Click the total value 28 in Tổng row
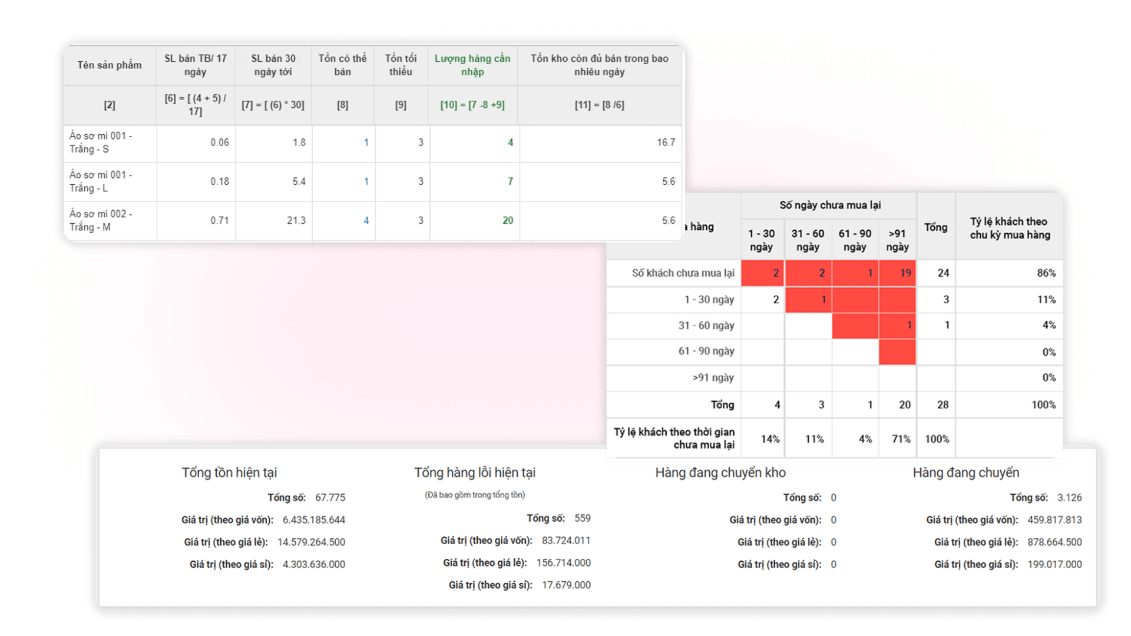This screenshot has width=1131, height=636. coord(943,405)
